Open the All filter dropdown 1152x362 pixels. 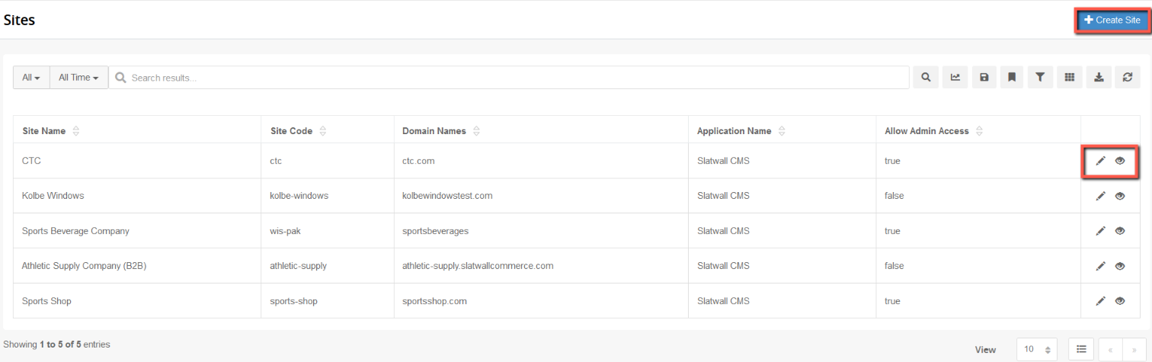[31, 78]
